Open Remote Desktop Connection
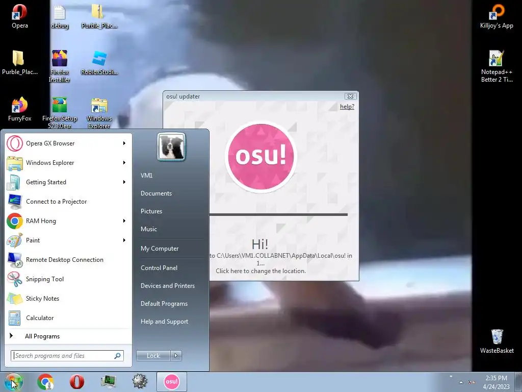522x392 pixels. [x=68, y=260]
